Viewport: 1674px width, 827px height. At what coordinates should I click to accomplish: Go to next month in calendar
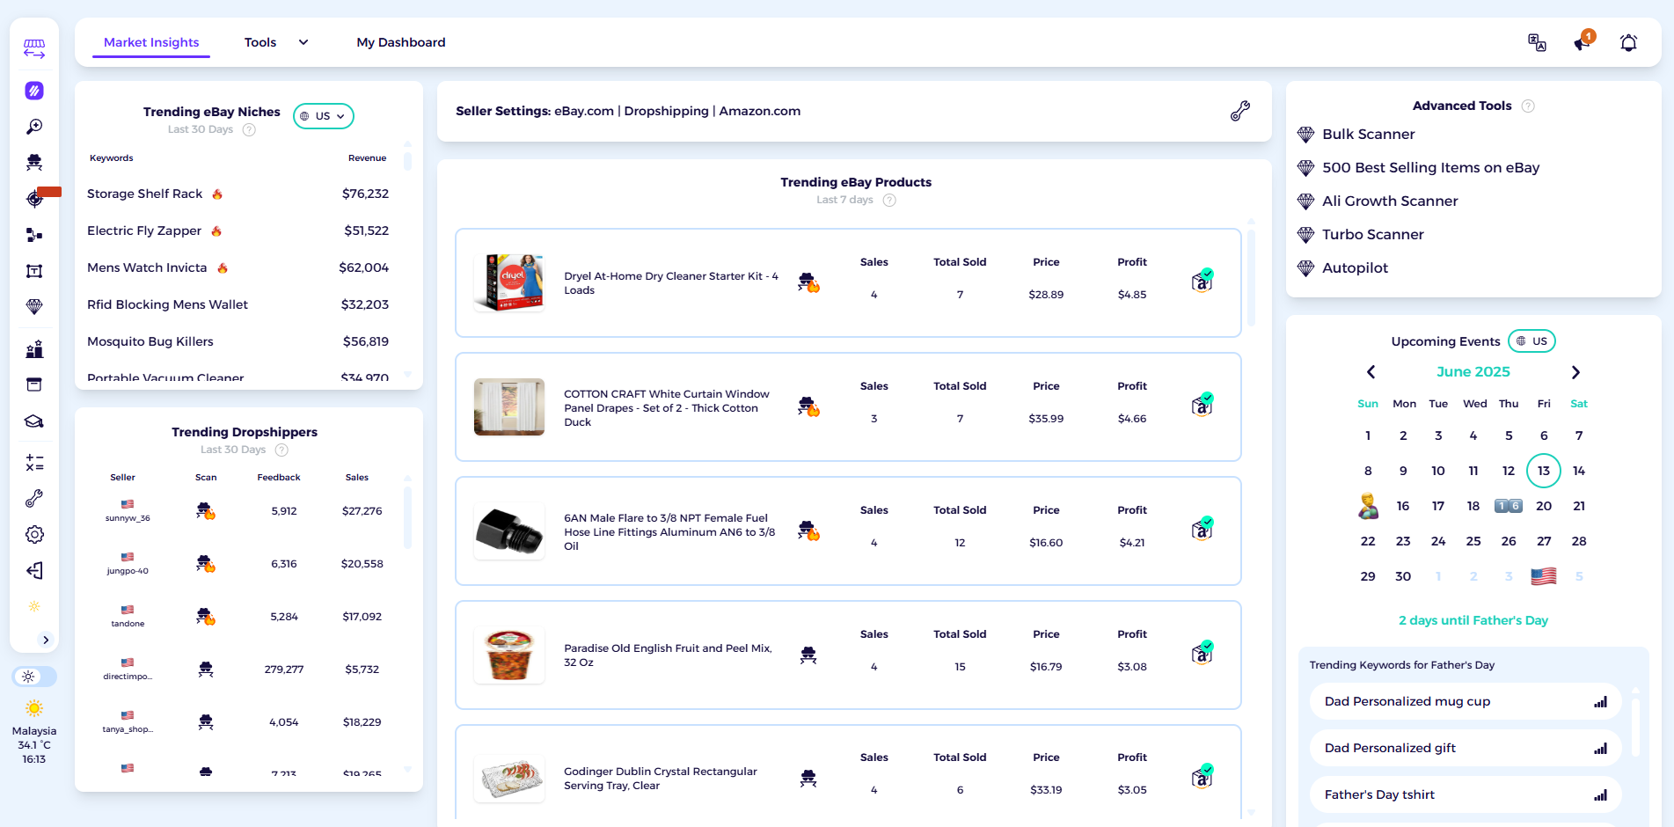click(x=1575, y=372)
